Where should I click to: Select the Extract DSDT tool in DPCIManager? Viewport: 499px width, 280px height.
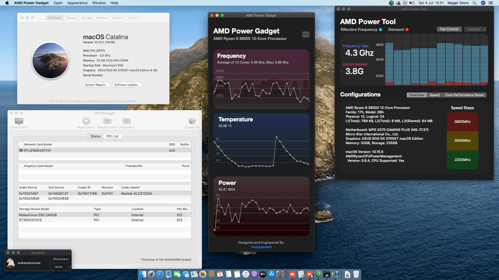[18, 122]
